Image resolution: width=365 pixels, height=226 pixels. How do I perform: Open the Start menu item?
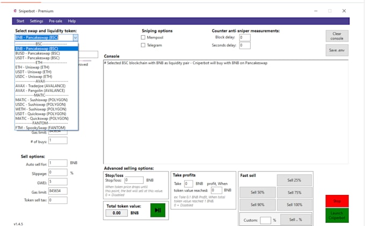20,21
